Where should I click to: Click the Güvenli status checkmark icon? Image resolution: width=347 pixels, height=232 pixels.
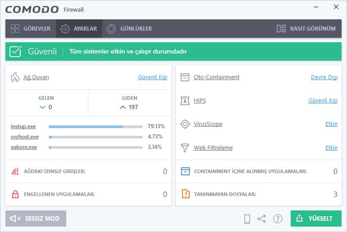[x=15, y=51]
